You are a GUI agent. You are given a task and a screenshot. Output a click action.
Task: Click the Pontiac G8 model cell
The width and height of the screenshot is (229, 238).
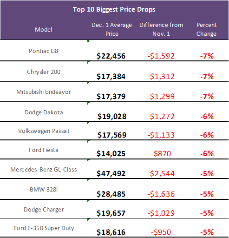pyautogui.click(x=44, y=51)
